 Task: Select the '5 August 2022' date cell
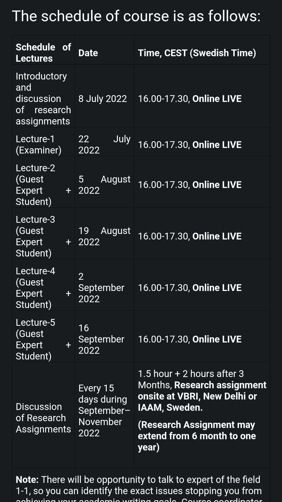pyautogui.click(x=104, y=185)
